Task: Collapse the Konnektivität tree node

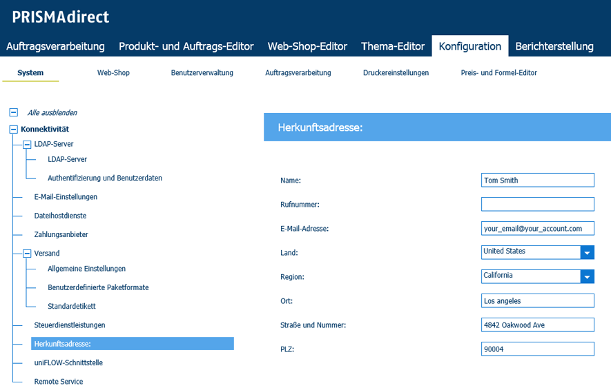Action: [x=13, y=129]
